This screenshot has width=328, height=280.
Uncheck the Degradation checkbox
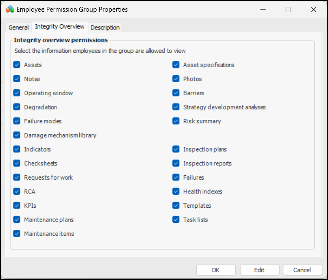[x=17, y=107]
